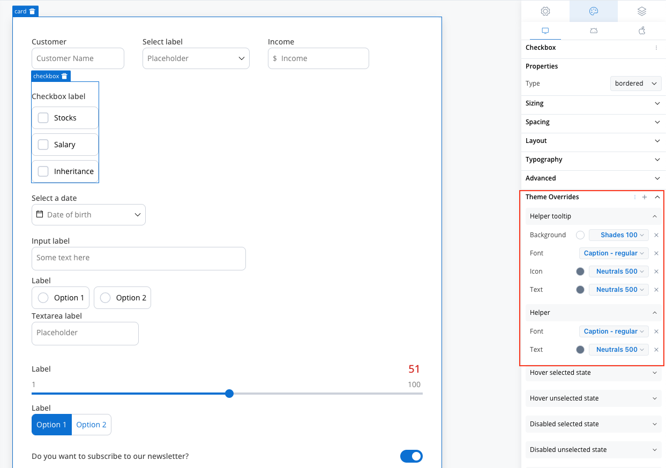Open Background Shades 100 dropdown
666x468 pixels.
619,235
